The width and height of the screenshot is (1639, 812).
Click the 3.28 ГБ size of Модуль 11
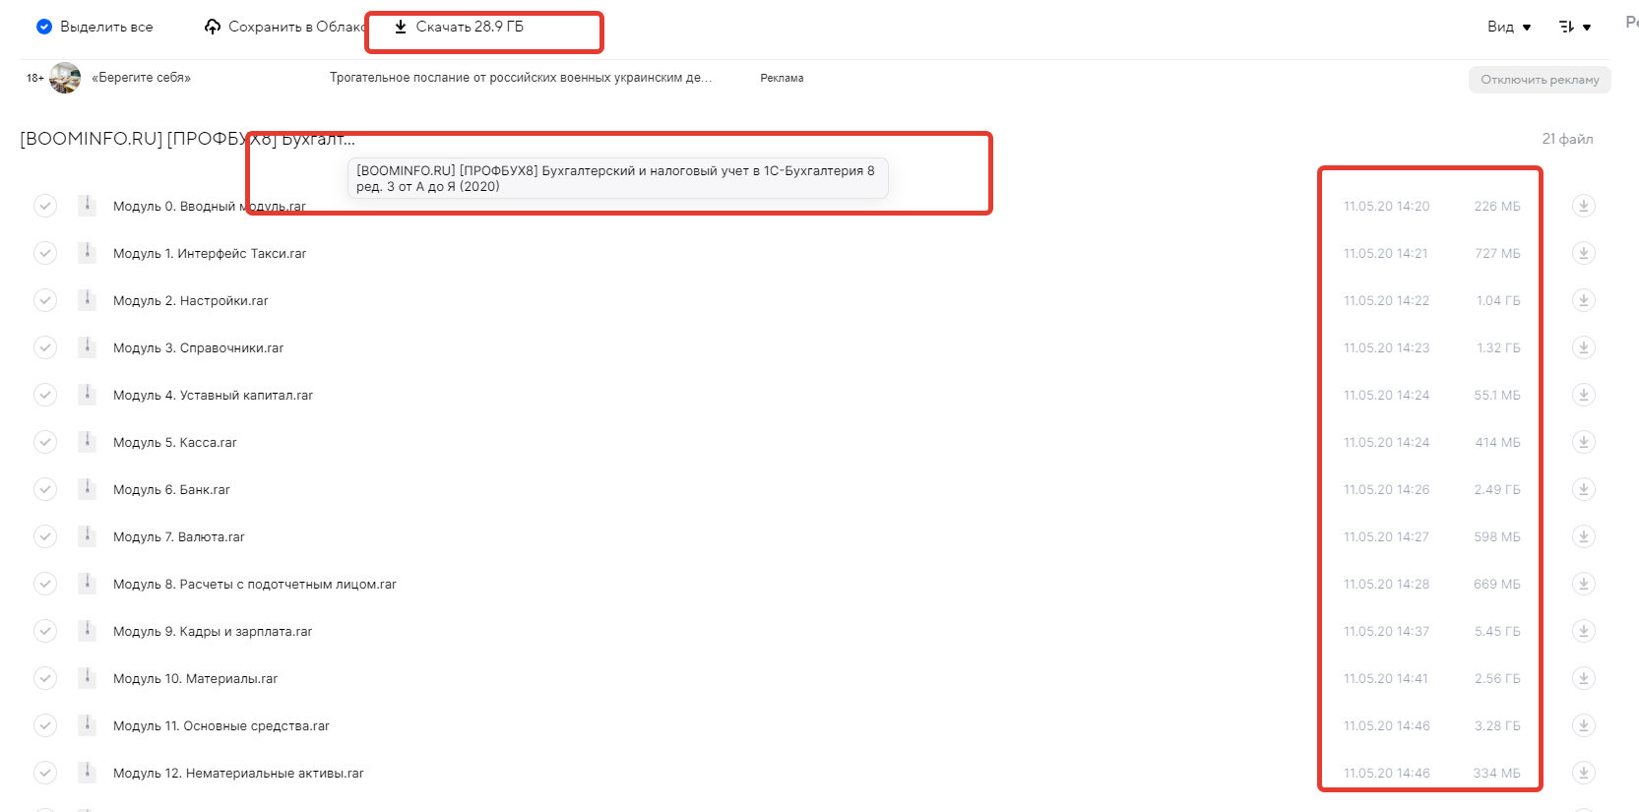(x=1497, y=725)
